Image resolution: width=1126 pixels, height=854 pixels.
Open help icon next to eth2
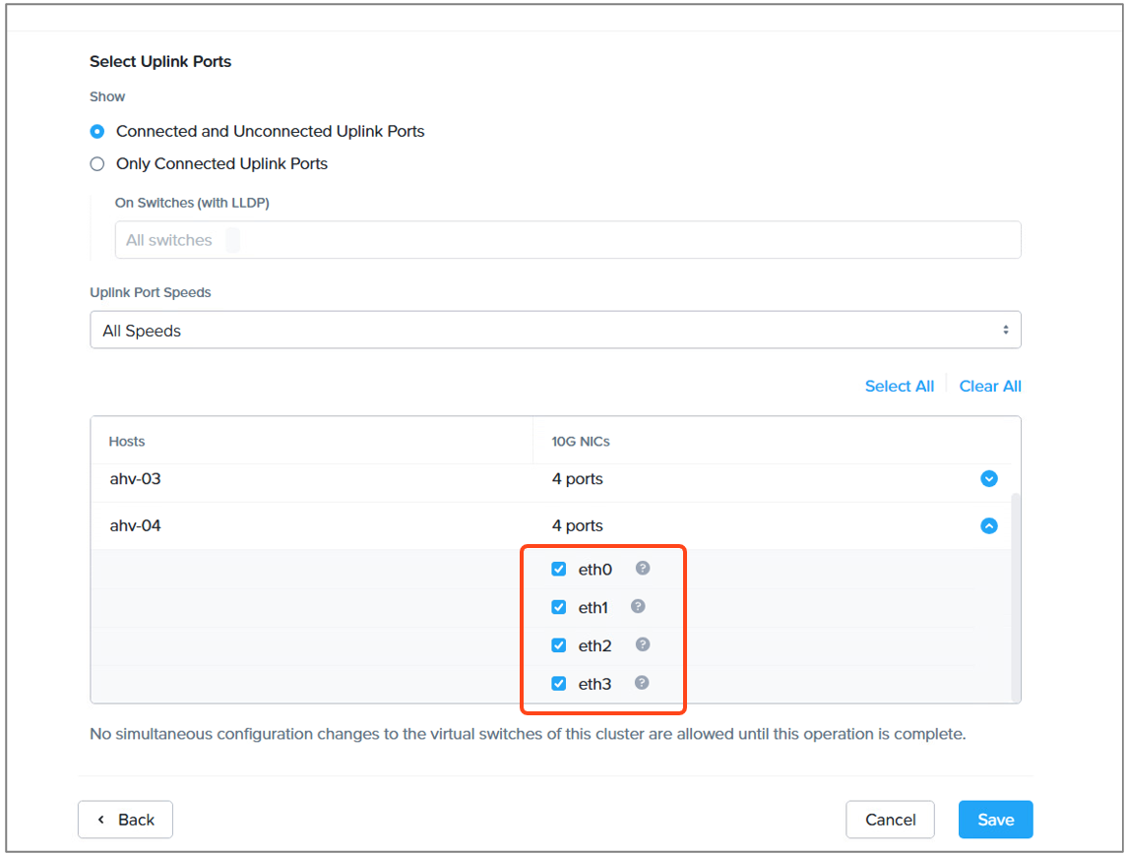[643, 644]
